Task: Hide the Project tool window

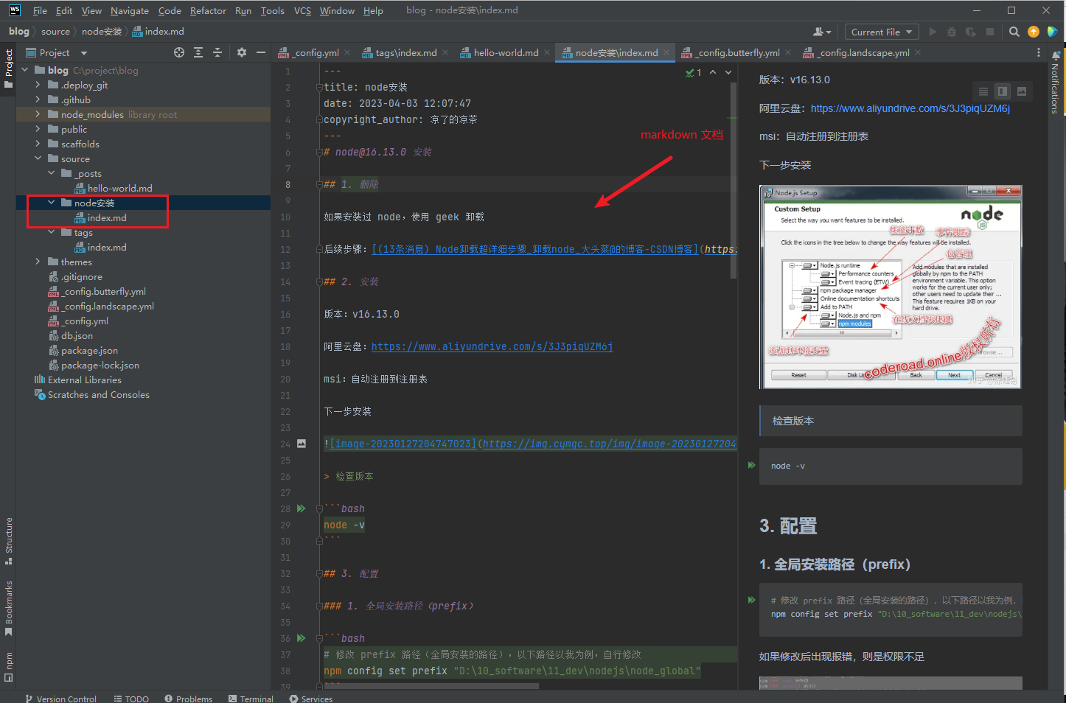Action: [260, 52]
